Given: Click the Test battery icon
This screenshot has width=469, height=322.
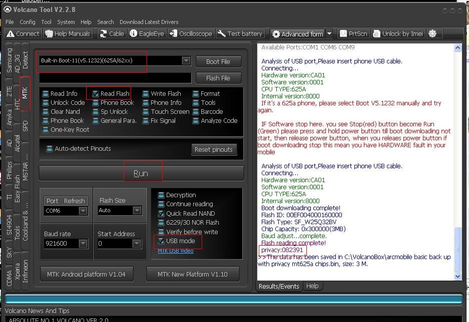Looking at the screenshot, I should (x=240, y=34).
